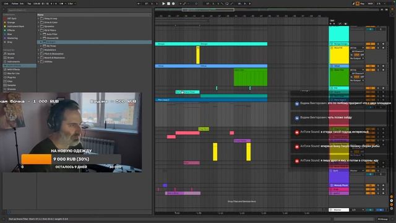This screenshot has height=223, width=396.
Task: Select the purple clip above yellow clips
Action: point(242,141)
